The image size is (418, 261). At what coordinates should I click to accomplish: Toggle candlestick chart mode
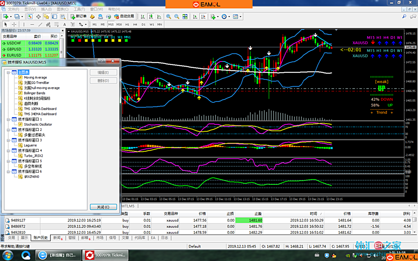pos(151,17)
